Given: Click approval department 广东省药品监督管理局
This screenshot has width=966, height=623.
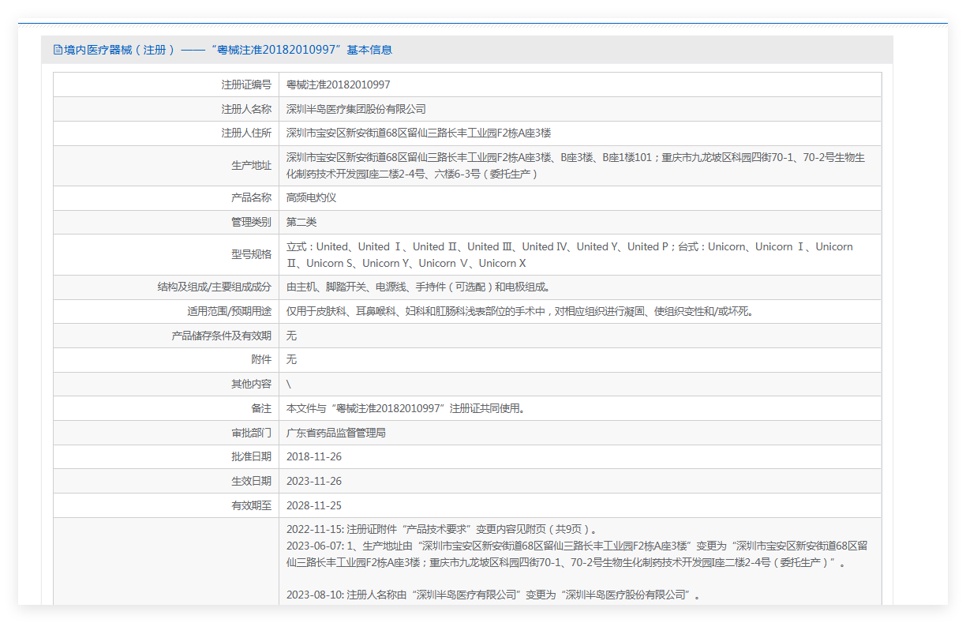Looking at the screenshot, I should [335, 433].
